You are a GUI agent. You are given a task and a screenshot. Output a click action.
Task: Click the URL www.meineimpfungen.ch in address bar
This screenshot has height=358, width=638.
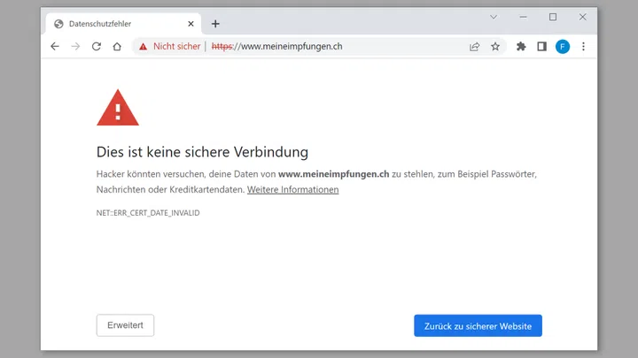pyautogui.click(x=276, y=46)
